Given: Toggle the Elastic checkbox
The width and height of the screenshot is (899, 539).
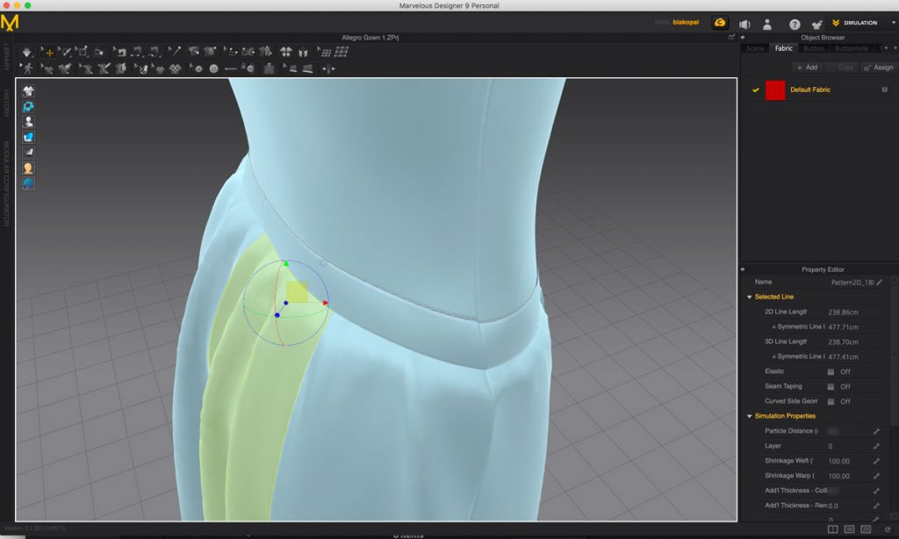Looking at the screenshot, I should (x=831, y=372).
